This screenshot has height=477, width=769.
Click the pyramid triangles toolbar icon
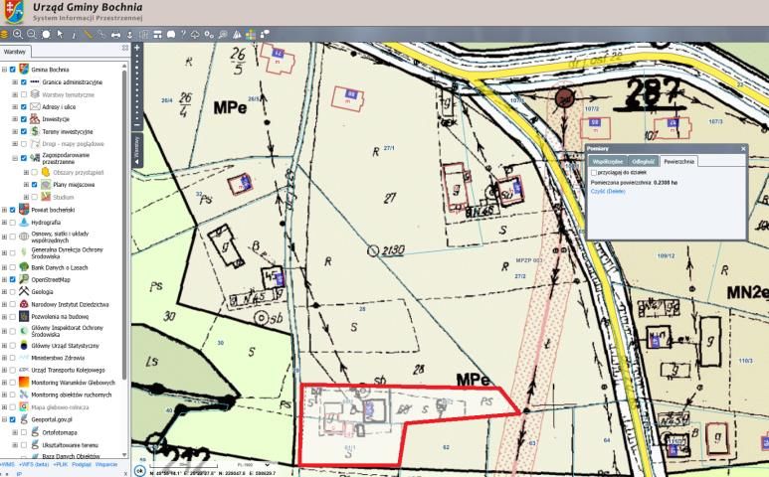coord(237,34)
